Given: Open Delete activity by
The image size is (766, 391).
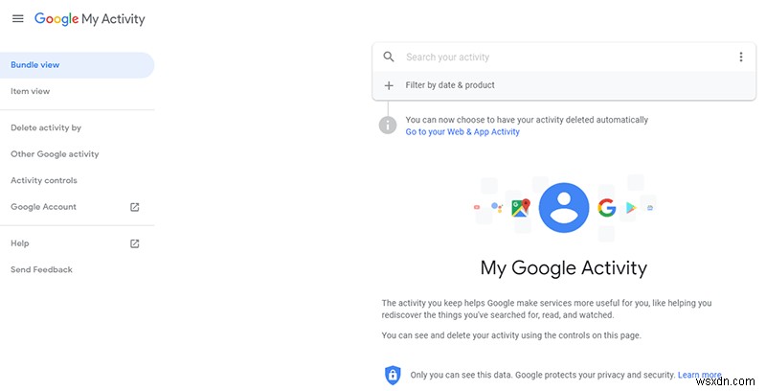Looking at the screenshot, I should 46,127.
